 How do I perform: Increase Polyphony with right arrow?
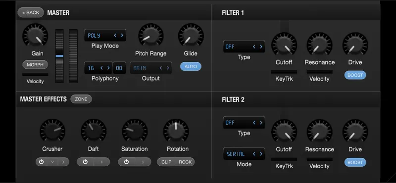[x=108, y=68]
